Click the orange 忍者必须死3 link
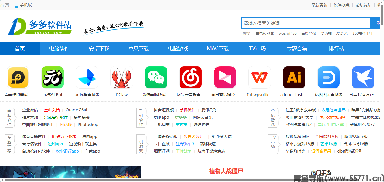Image resolution: width=384 pixels, height=182 pixels. (195, 136)
